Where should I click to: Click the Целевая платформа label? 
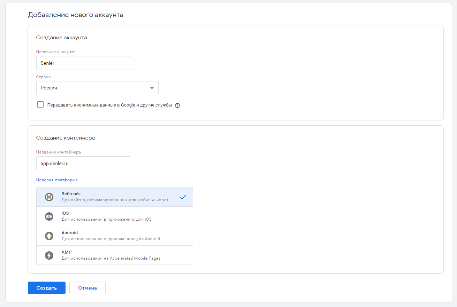pyautogui.click(x=57, y=180)
